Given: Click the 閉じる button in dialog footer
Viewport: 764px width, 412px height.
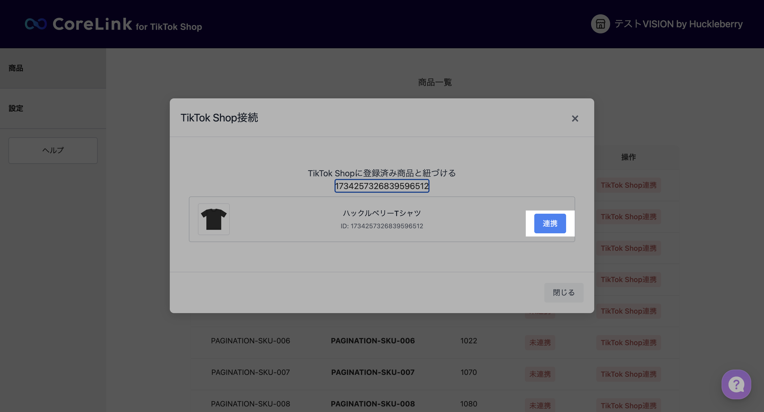Looking at the screenshot, I should point(563,292).
